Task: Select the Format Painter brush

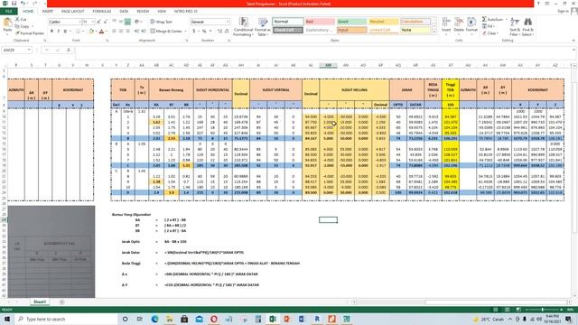Action: tap(30, 33)
